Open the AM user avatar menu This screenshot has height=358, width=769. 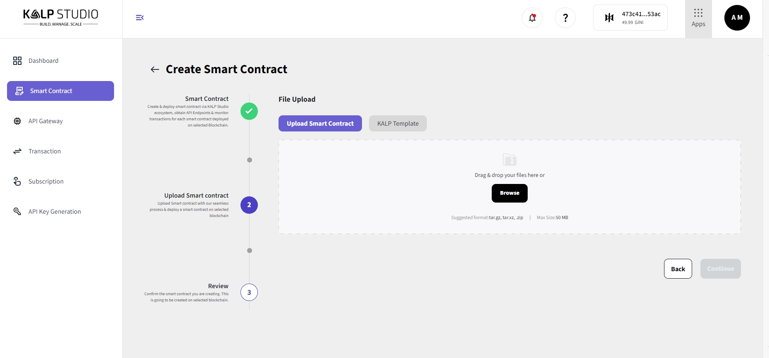pos(737,18)
